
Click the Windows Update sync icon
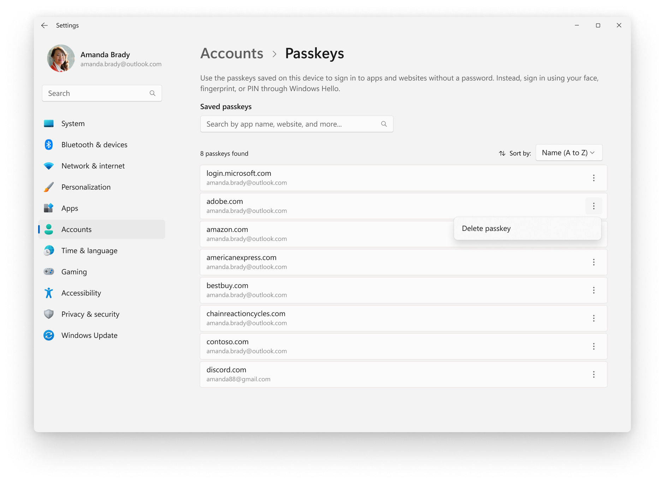coord(49,335)
